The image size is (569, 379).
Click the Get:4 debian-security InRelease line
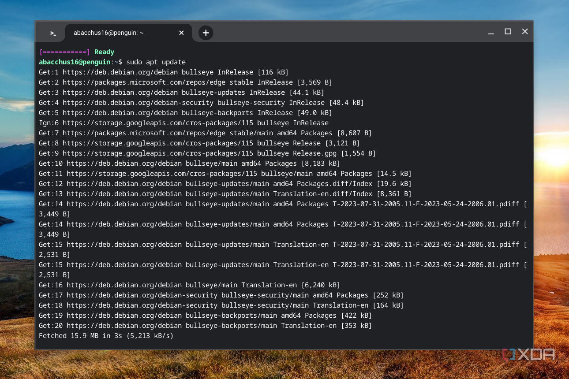point(201,103)
